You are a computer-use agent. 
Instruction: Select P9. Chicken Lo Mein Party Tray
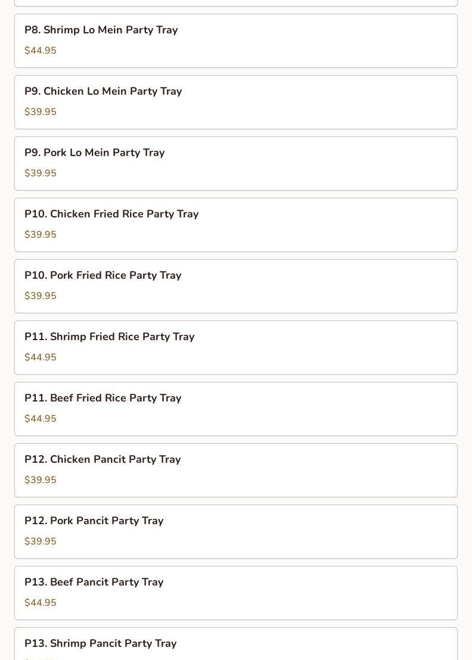103,91
